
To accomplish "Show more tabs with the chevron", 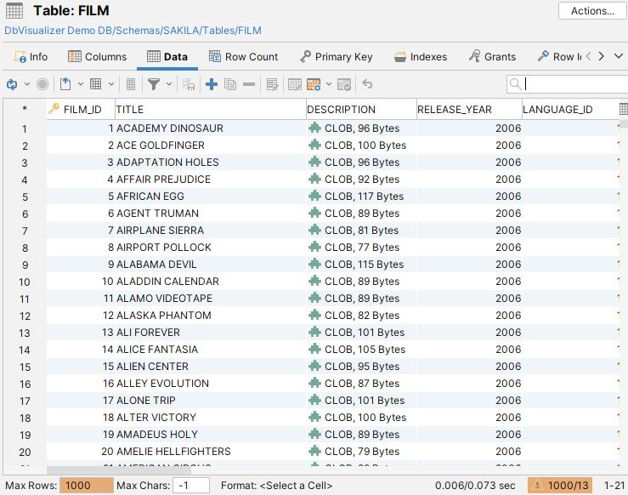I will [601, 57].
